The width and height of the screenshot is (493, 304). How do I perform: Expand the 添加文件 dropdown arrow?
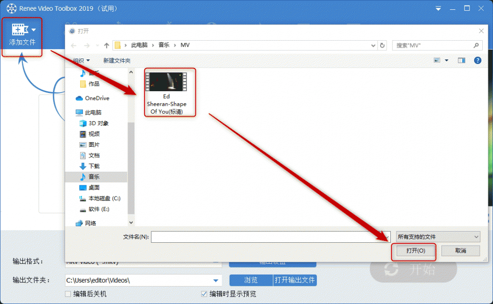34,30
